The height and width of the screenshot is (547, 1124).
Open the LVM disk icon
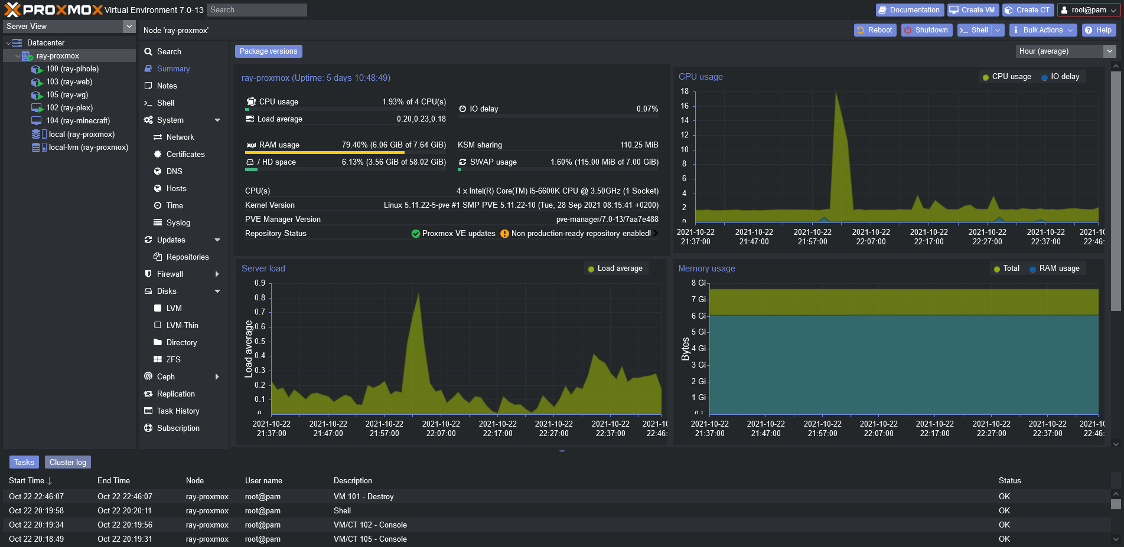point(158,309)
